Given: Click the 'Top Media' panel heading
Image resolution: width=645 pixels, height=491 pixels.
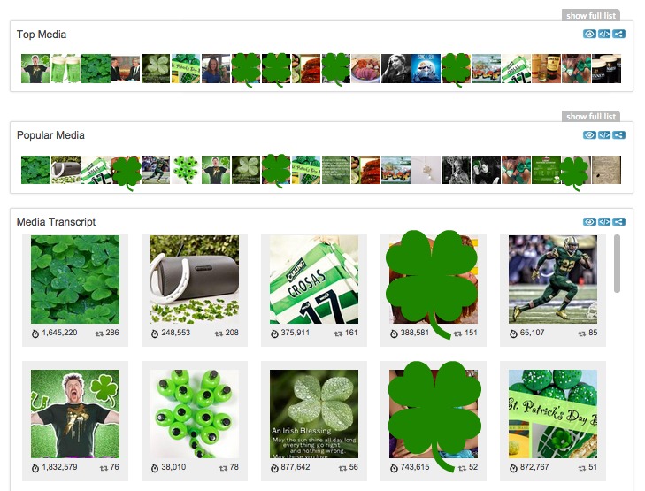Looking at the screenshot, I should click(41, 35).
